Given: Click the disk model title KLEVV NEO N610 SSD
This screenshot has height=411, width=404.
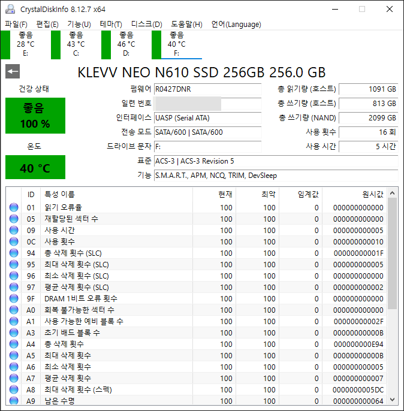Looking at the screenshot, I should (x=201, y=72).
